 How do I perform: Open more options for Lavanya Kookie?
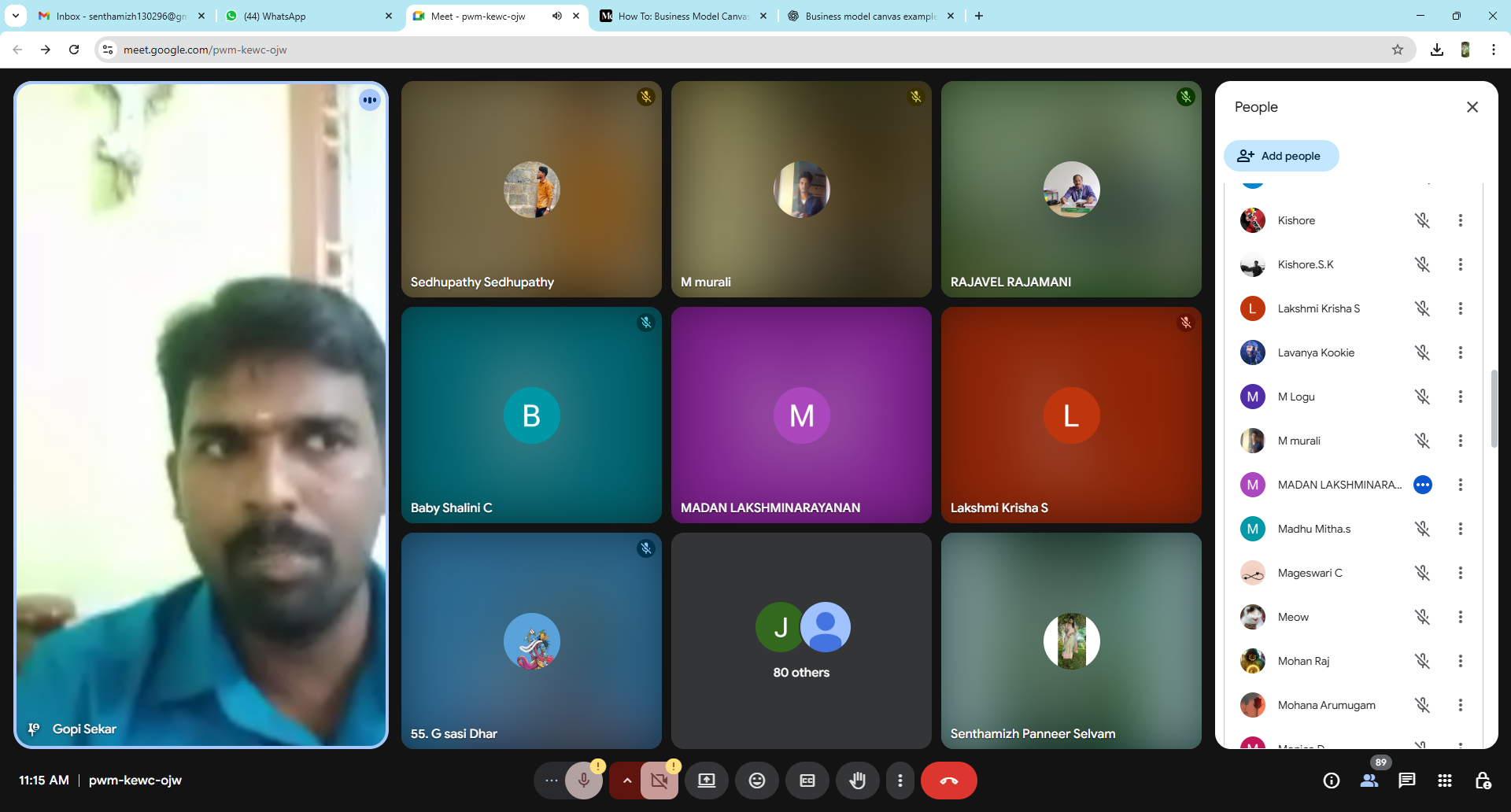pos(1461,352)
